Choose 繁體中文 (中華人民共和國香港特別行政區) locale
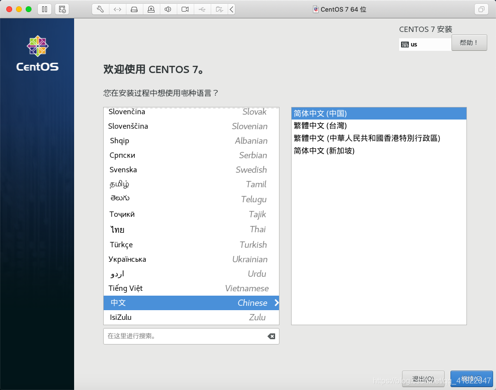The width and height of the screenshot is (496, 390). point(379,138)
